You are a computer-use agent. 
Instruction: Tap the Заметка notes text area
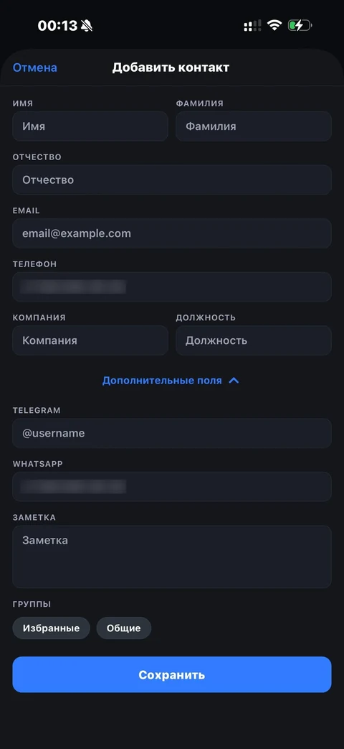point(172,557)
